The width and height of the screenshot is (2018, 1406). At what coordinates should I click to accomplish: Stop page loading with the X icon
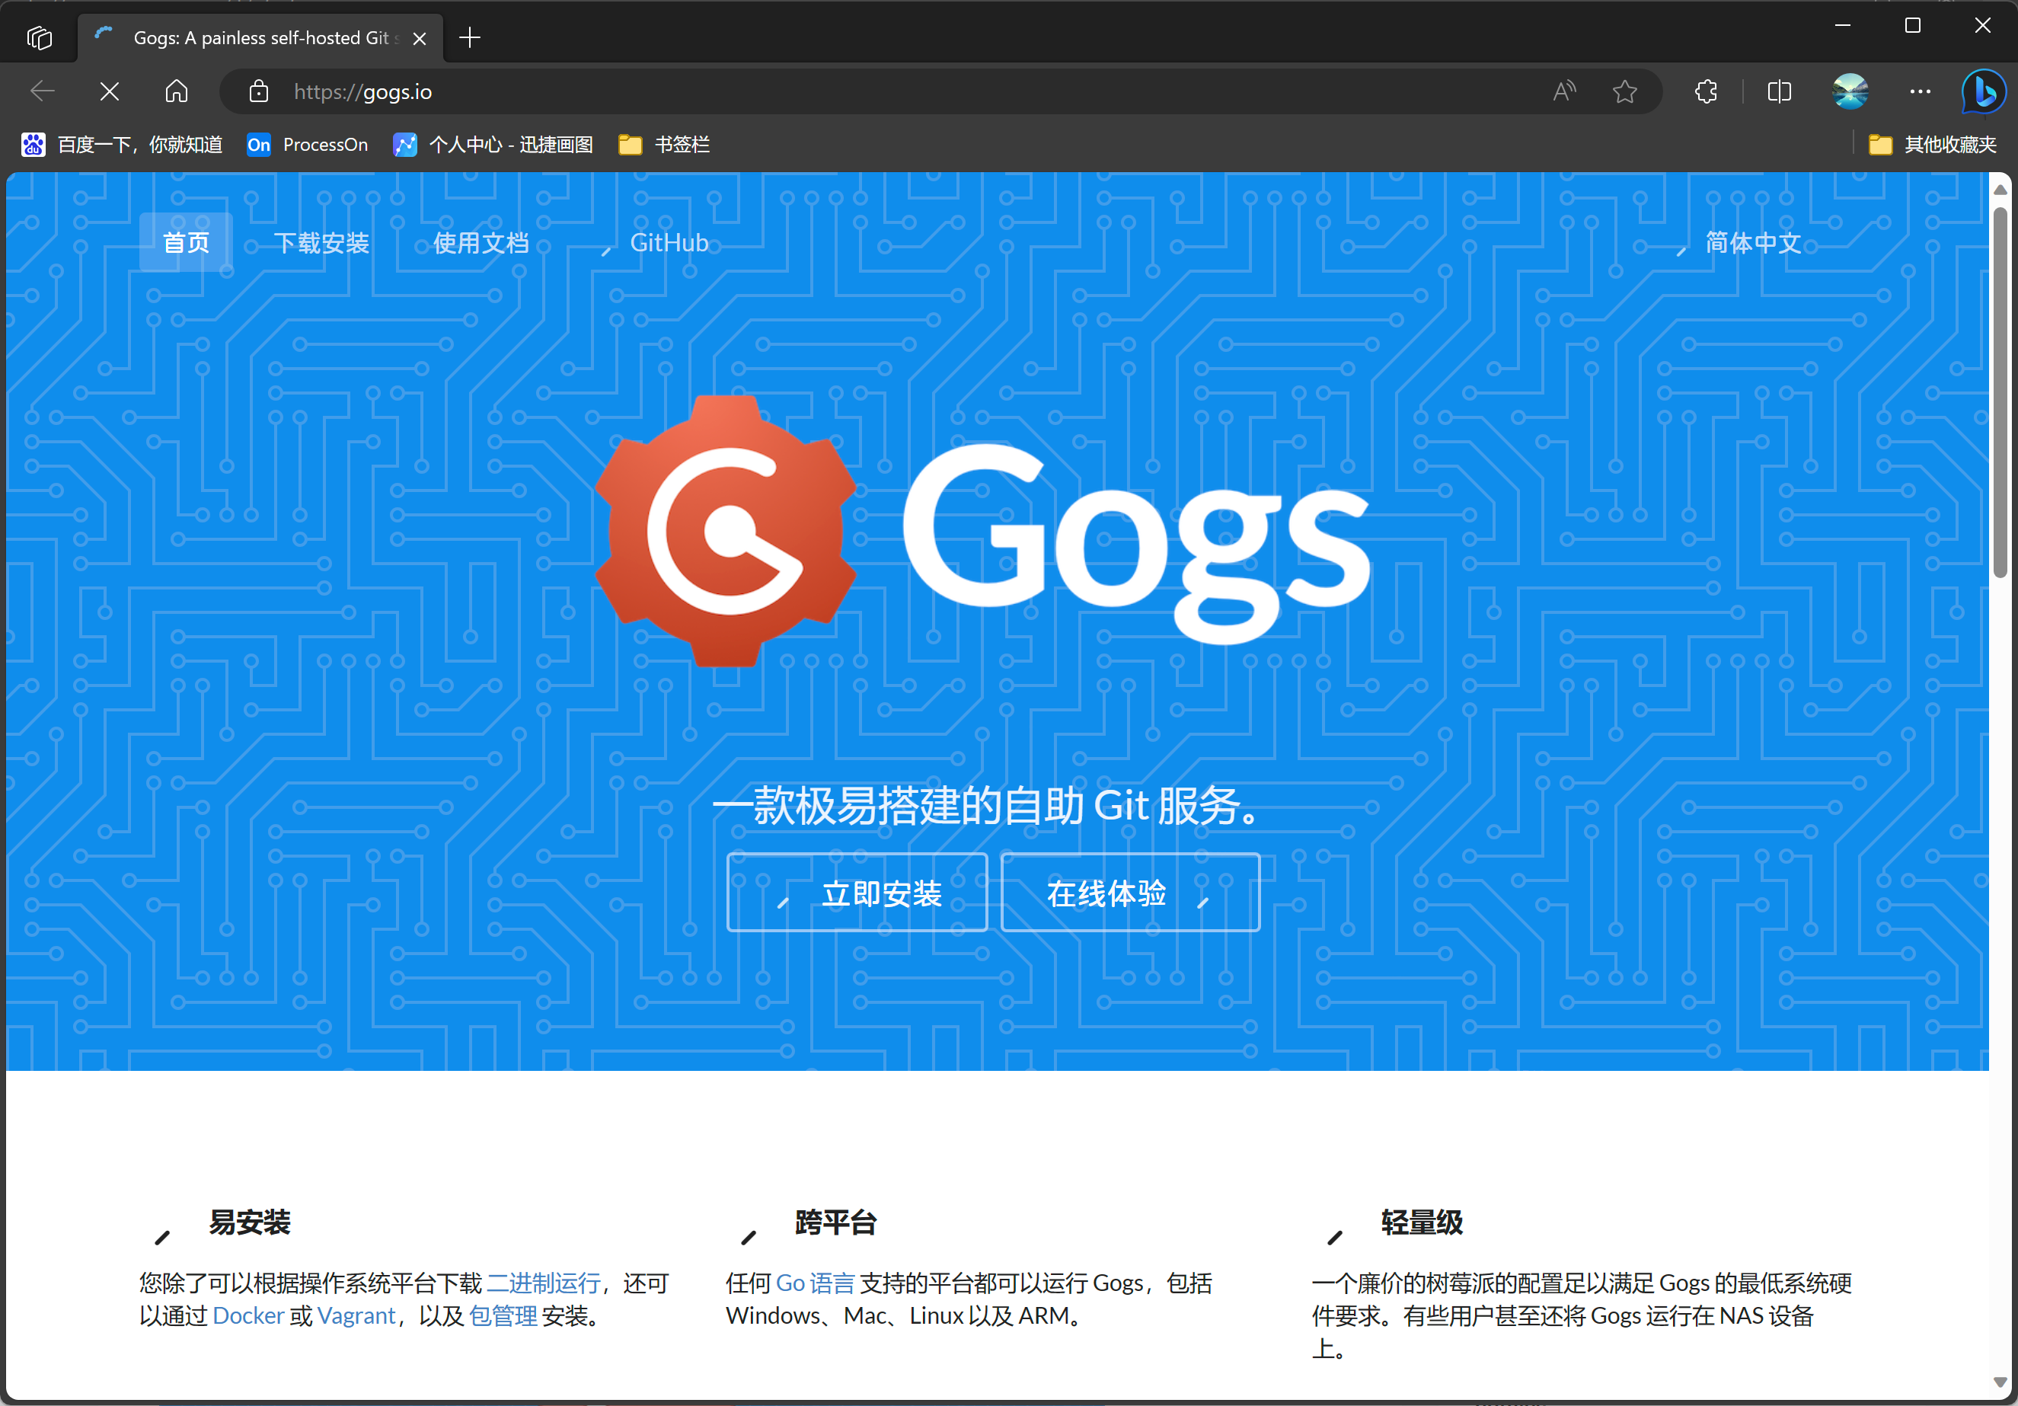point(109,91)
